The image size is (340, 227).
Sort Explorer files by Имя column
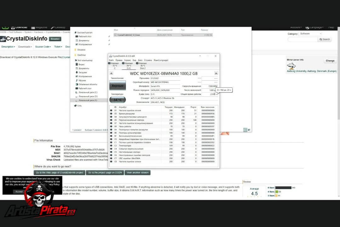click(x=116, y=30)
